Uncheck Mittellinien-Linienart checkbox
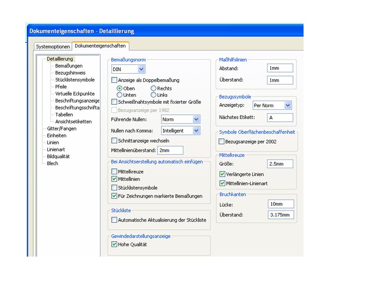Image resolution: width=376 pixels, height=282 pixels. point(222,183)
